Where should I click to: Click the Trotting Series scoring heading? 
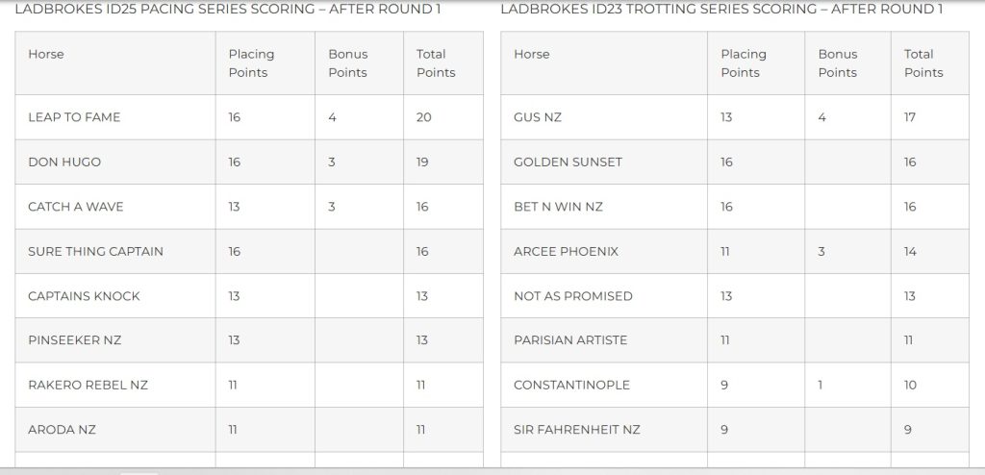(x=721, y=10)
